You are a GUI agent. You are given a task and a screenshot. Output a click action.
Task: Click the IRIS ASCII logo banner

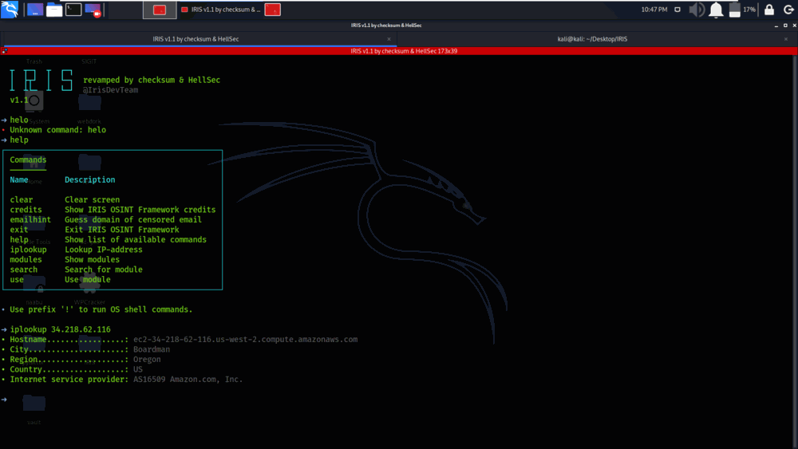point(41,81)
